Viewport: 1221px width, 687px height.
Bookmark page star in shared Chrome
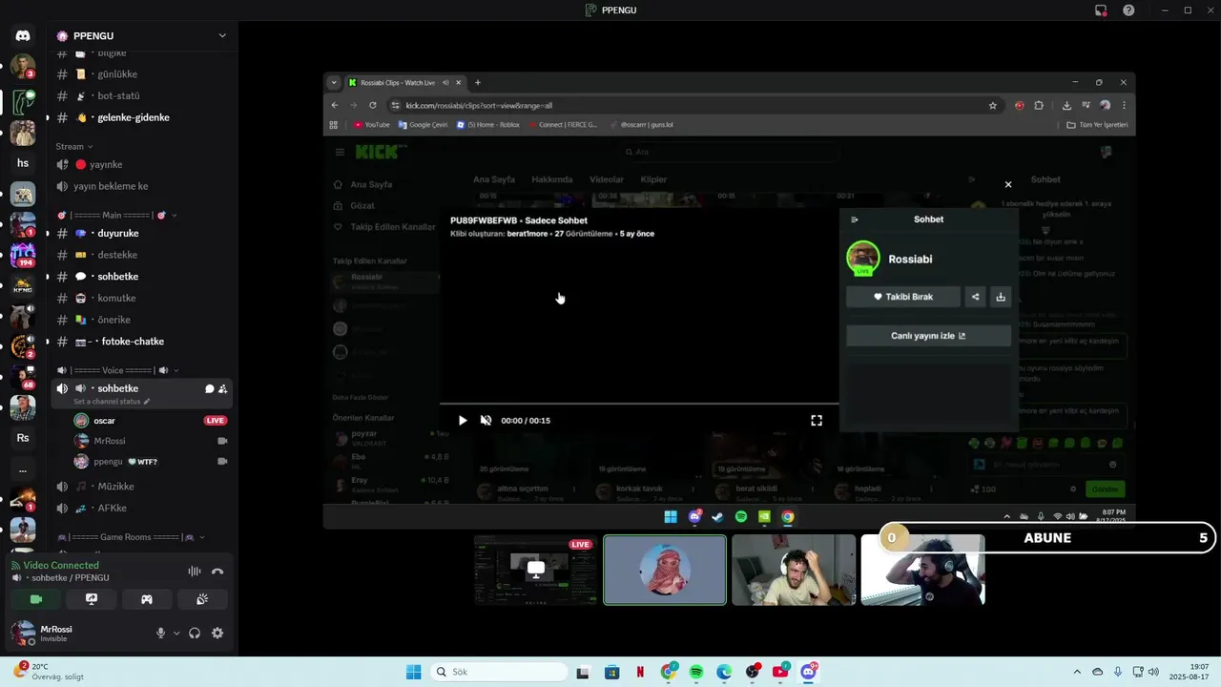point(993,105)
